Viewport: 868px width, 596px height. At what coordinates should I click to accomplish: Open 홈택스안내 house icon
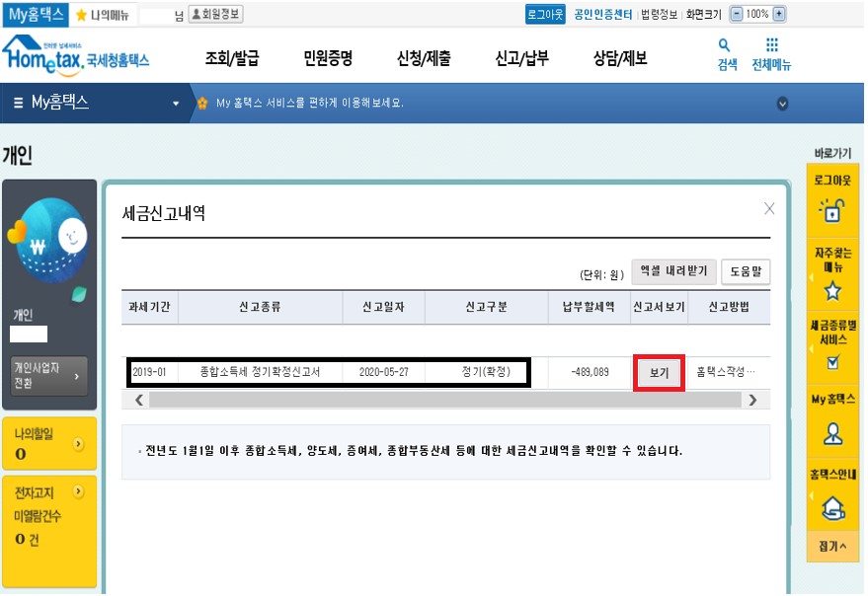(832, 507)
